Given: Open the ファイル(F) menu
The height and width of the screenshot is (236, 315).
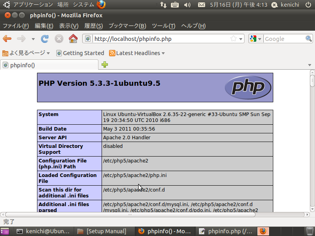Looking at the screenshot, I should [16, 26].
